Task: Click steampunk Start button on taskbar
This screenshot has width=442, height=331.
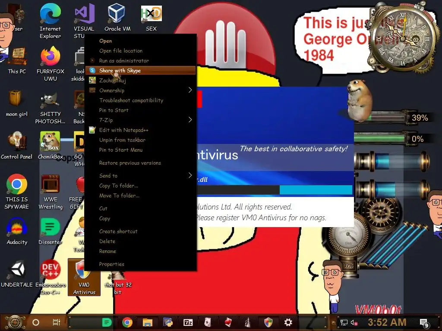Action: click(x=14, y=322)
